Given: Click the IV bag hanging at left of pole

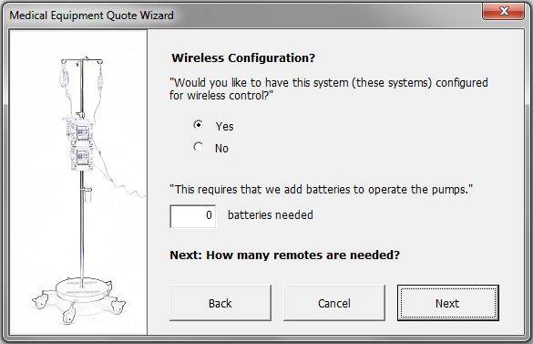Looking at the screenshot, I should click(65, 77).
